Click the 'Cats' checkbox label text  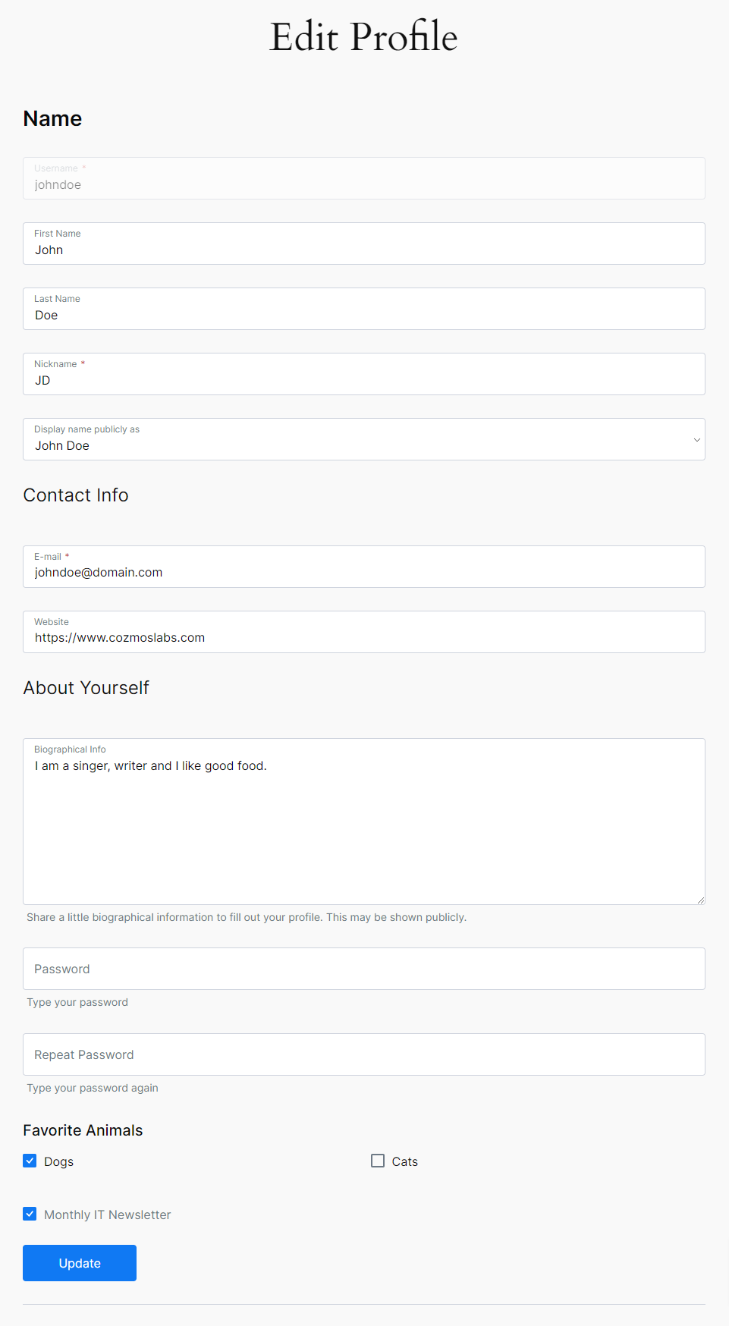tap(405, 1161)
